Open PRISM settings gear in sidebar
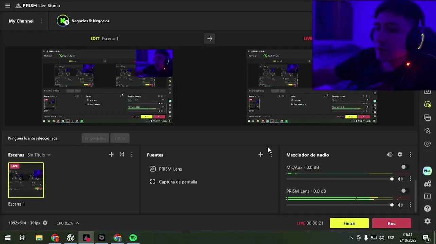 coord(428,221)
